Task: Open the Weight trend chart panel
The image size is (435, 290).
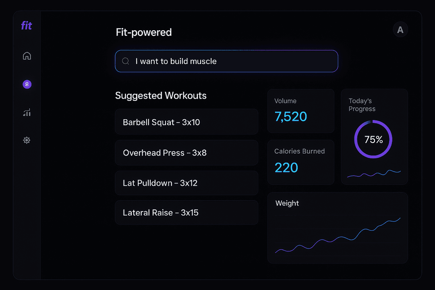Action: (x=338, y=228)
